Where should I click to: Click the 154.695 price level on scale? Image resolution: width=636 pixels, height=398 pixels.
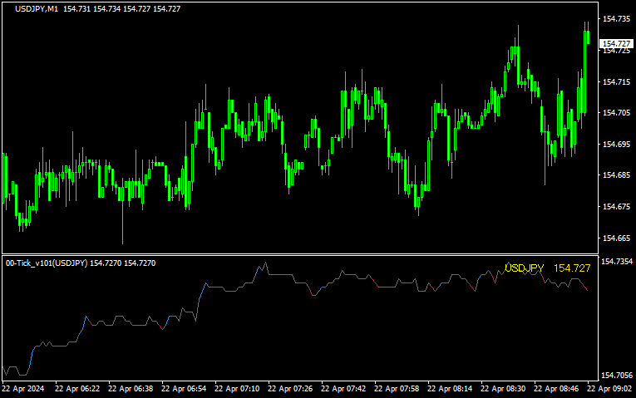pyautogui.click(x=616, y=145)
